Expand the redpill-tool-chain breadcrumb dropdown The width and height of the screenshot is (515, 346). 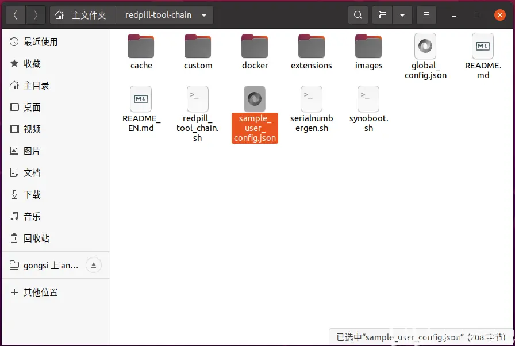pyautogui.click(x=205, y=15)
